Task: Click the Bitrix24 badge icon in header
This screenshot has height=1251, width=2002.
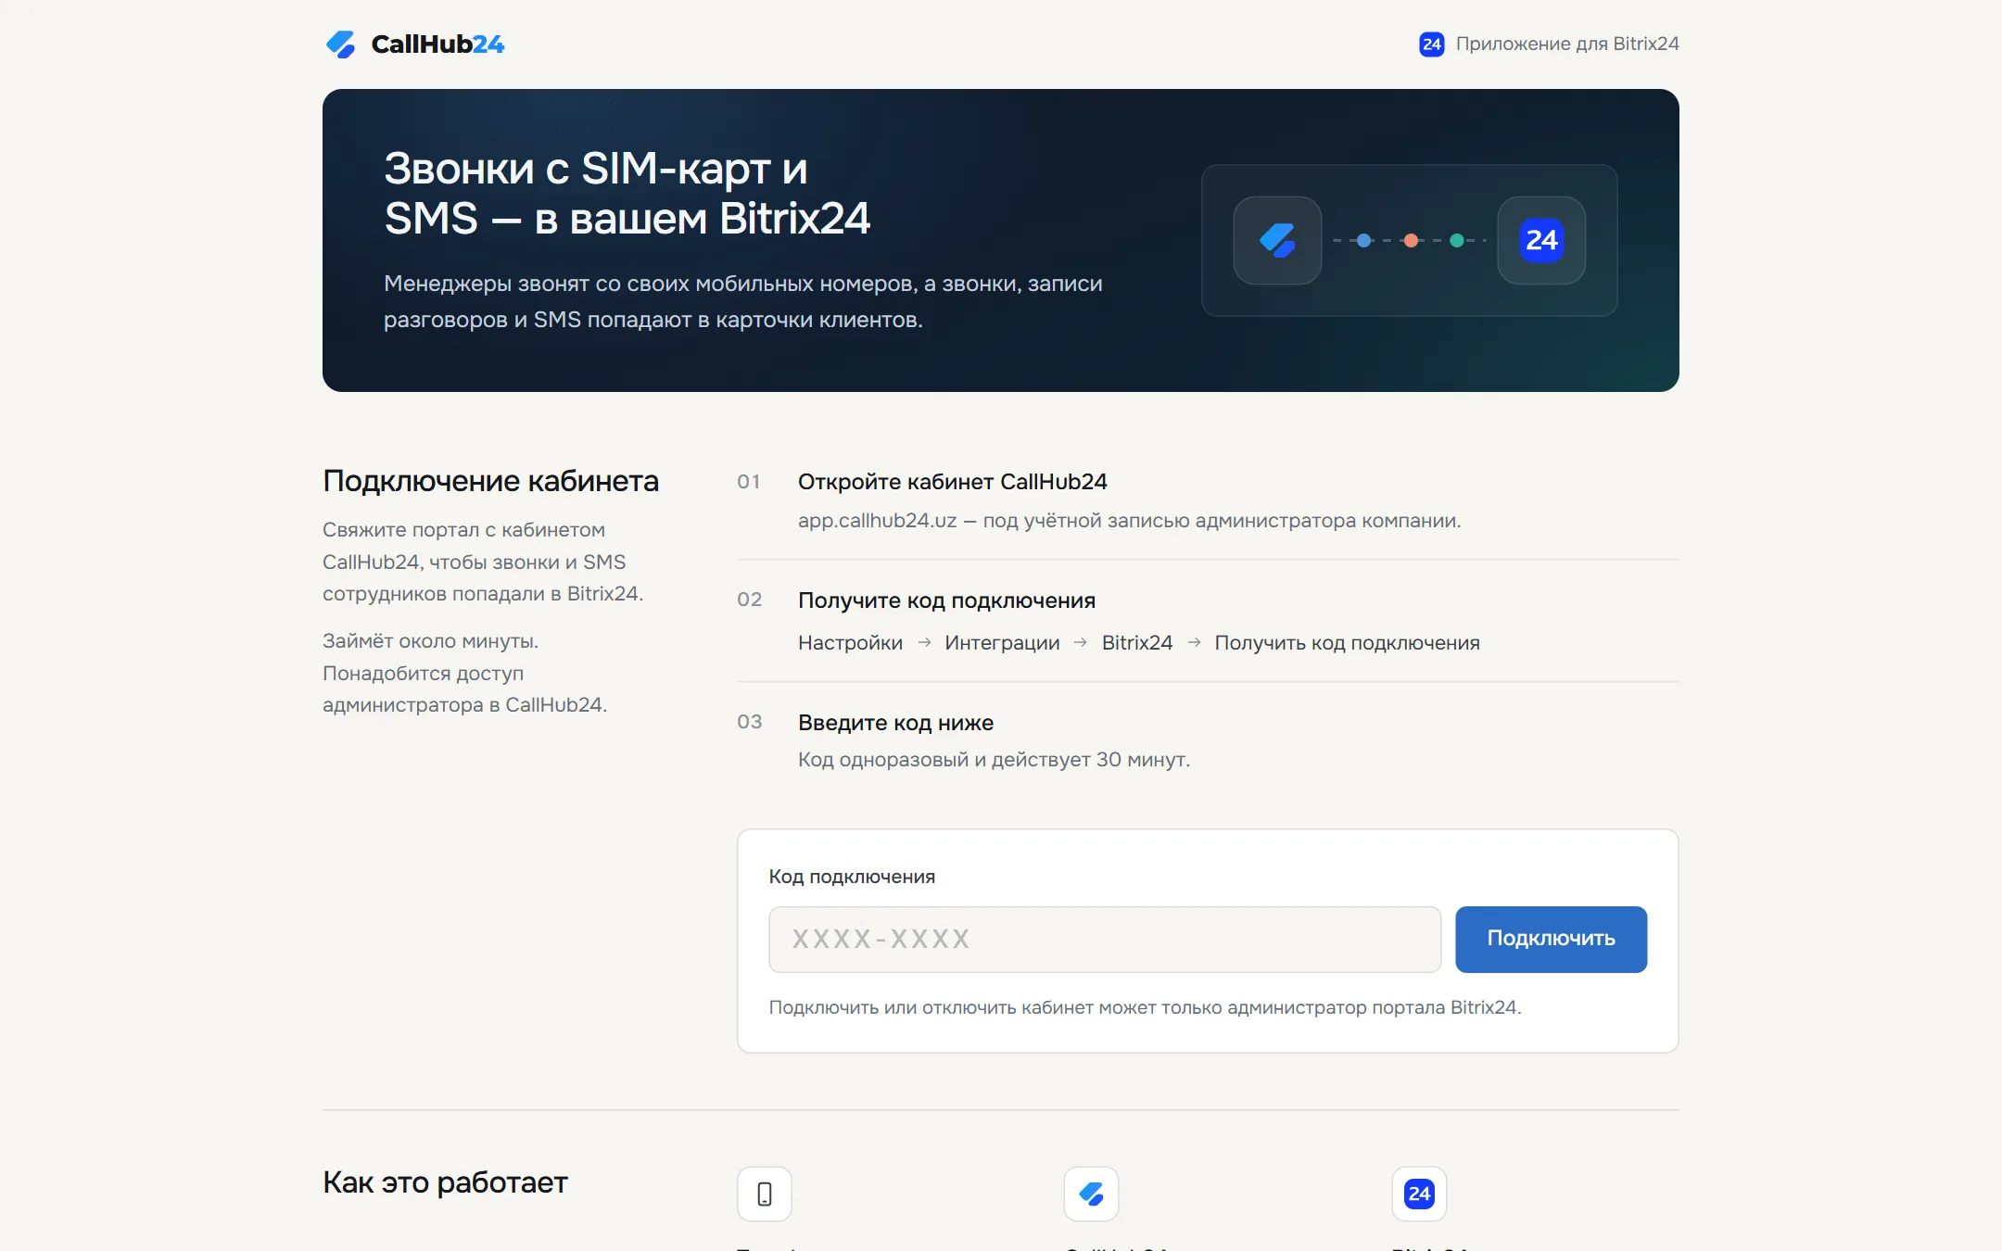Action: click(1431, 44)
